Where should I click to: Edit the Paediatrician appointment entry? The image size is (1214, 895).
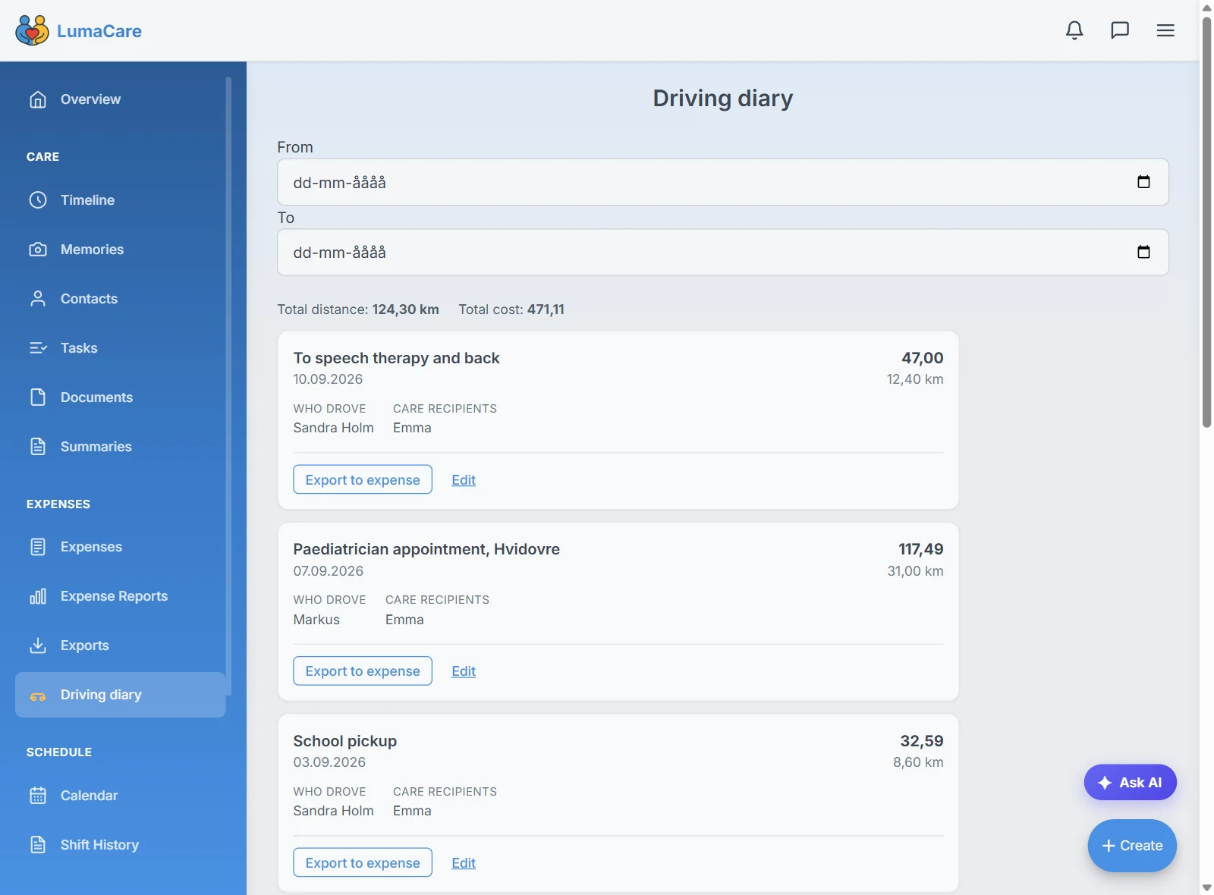464,671
